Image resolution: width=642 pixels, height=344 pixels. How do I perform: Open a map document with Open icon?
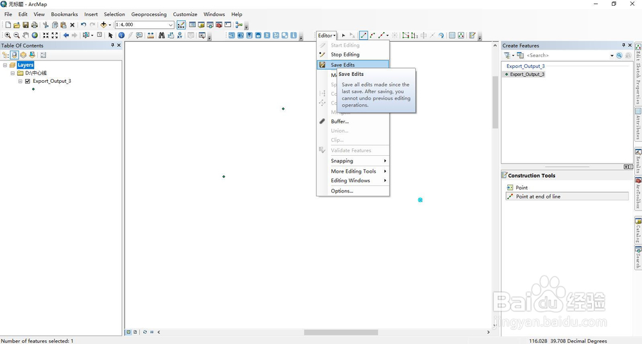[x=17, y=25]
